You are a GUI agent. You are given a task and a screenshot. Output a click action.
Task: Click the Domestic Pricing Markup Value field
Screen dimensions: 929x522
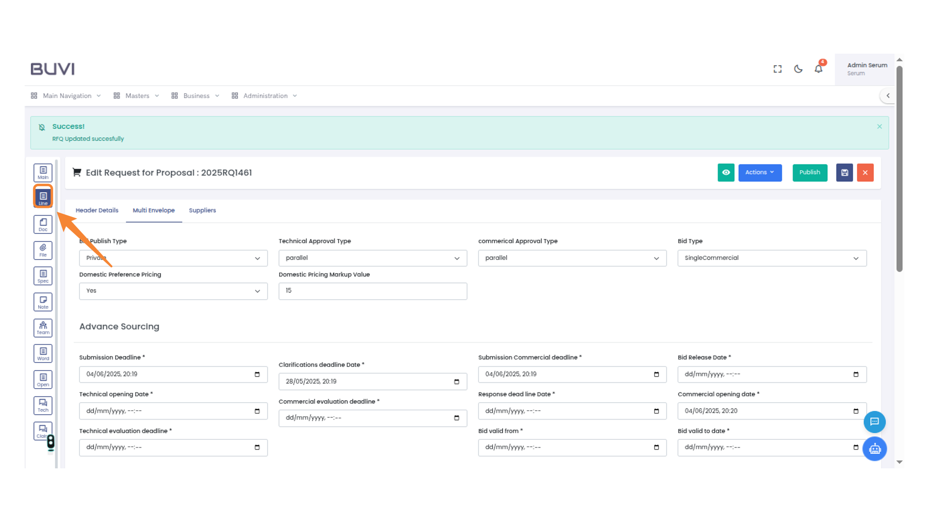[x=373, y=291]
